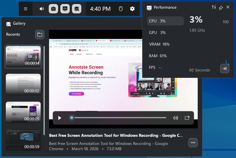236x158 pixels.
Task: Click the 1.85 GHz value
Action: pos(197,30)
